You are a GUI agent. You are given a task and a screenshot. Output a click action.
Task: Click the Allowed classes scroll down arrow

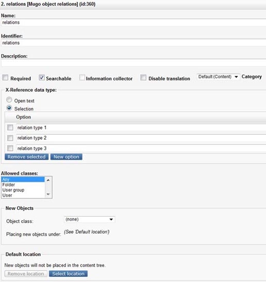pos(48,194)
